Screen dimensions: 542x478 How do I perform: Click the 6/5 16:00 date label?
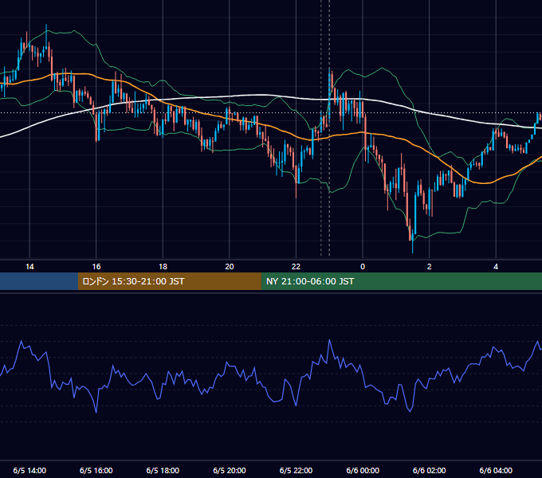[x=96, y=470]
